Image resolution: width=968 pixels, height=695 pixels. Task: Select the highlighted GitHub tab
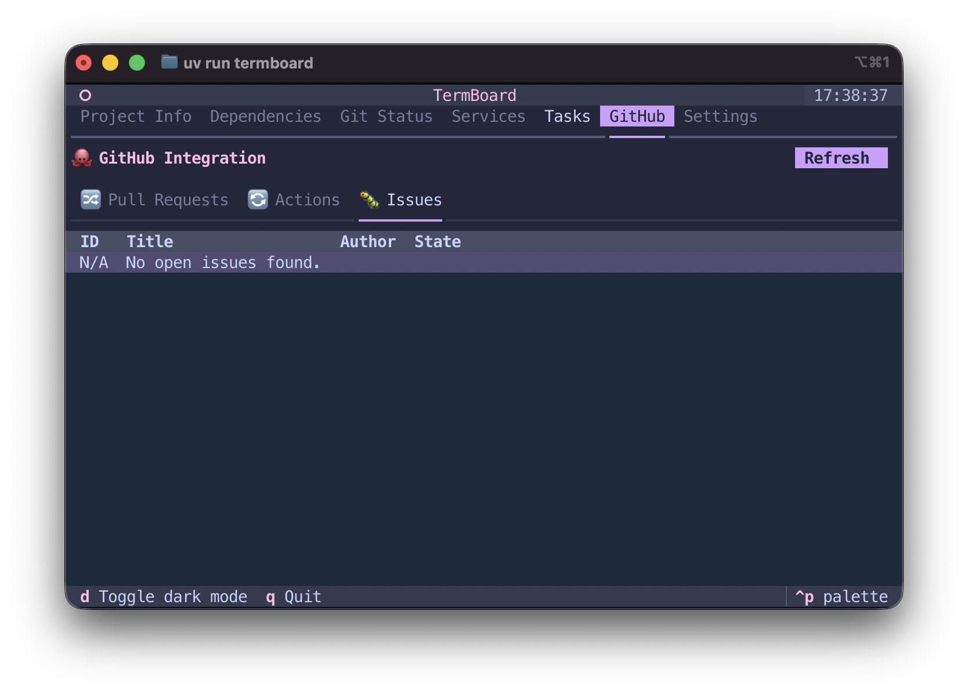click(637, 116)
